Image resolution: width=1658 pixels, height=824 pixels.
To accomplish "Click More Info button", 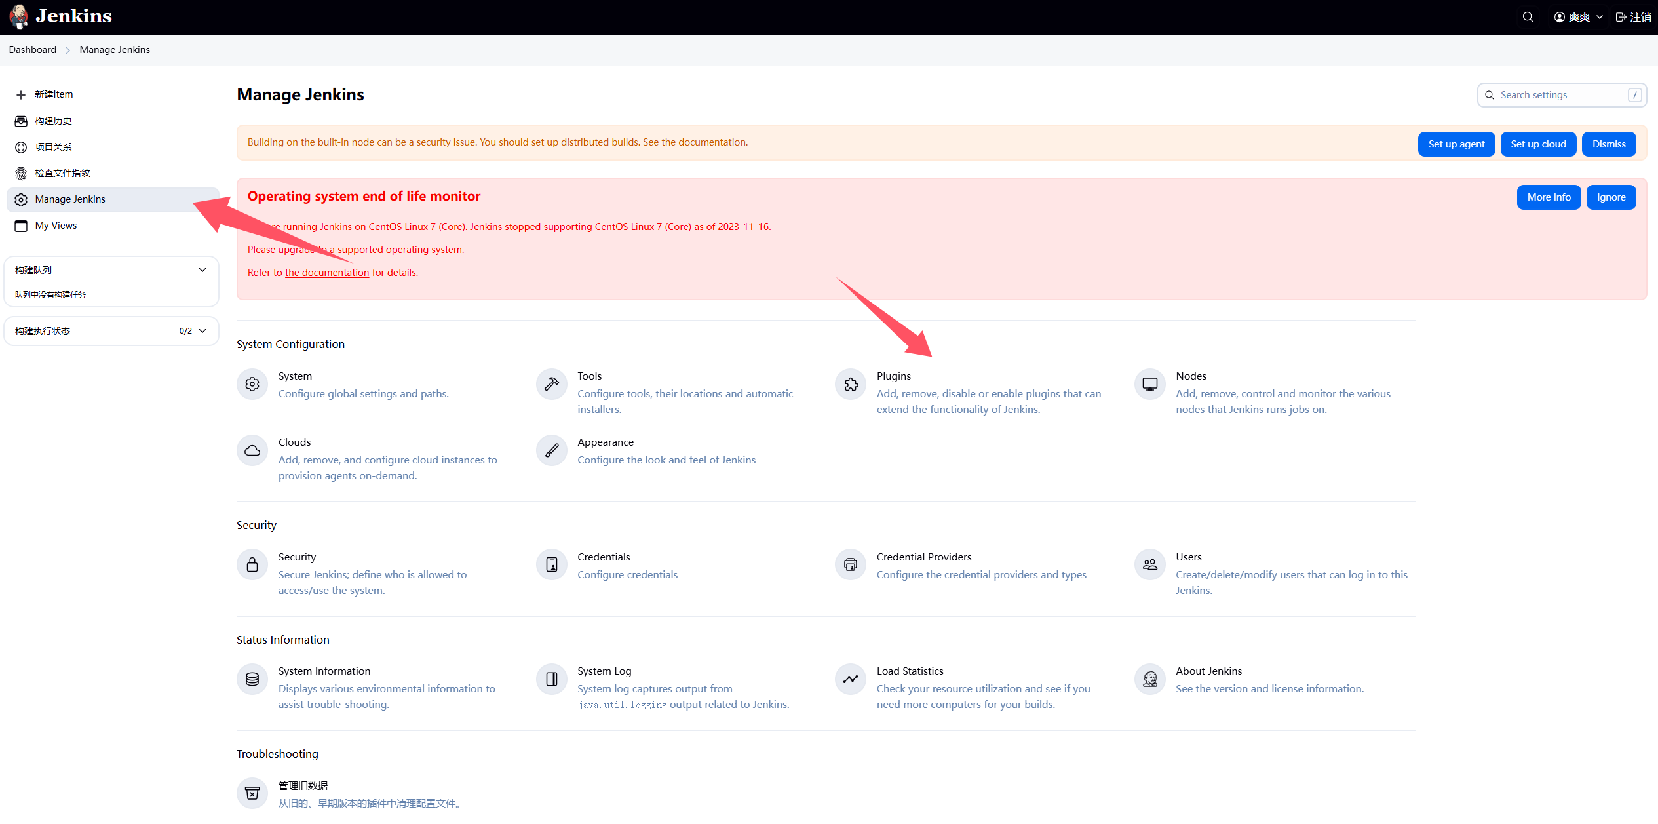I will point(1549,197).
